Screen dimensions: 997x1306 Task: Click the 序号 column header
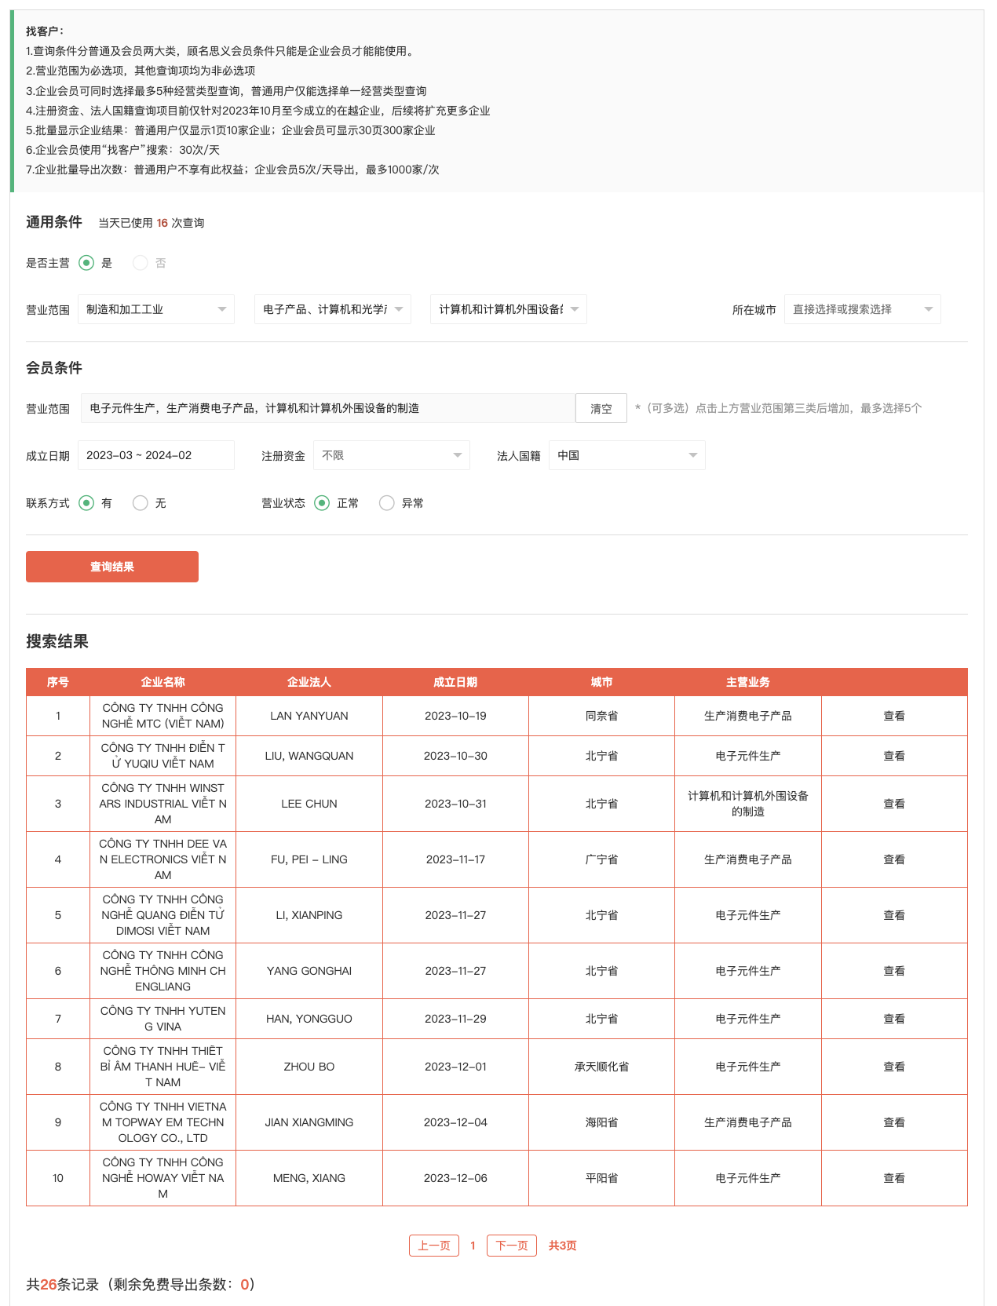[x=58, y=682]
